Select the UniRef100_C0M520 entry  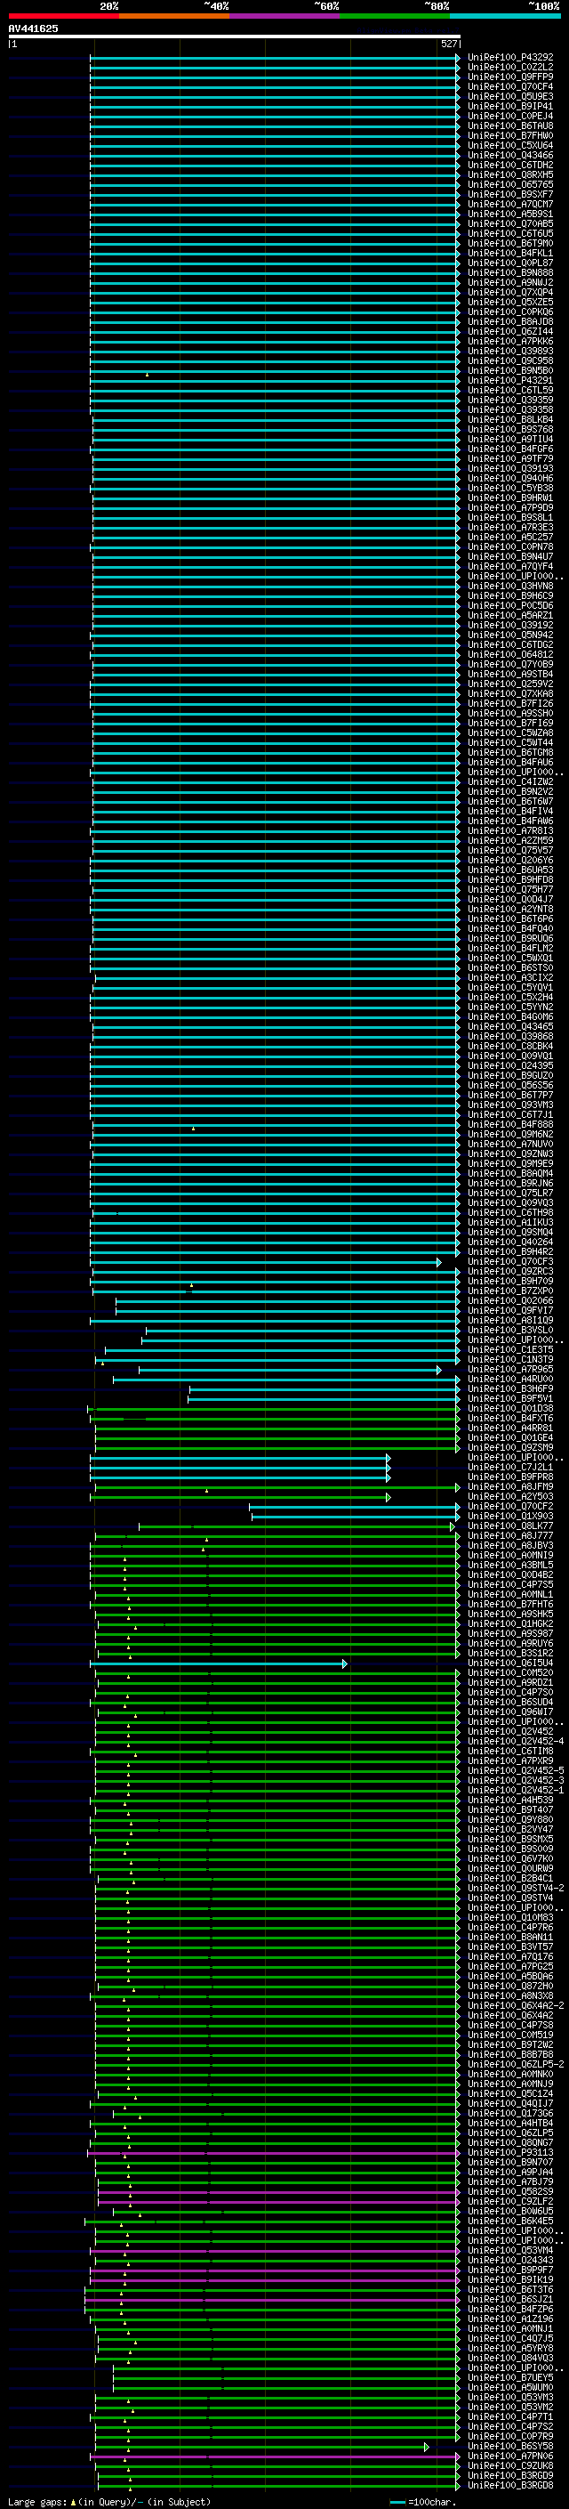point(509,1673)
